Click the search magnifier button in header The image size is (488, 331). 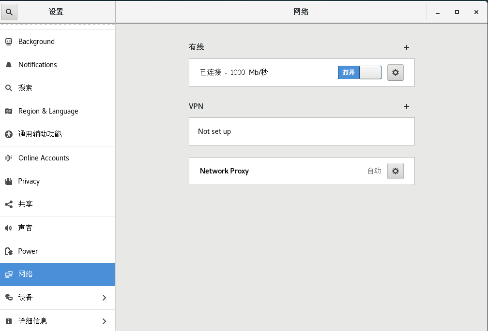(x=9, y=12)
